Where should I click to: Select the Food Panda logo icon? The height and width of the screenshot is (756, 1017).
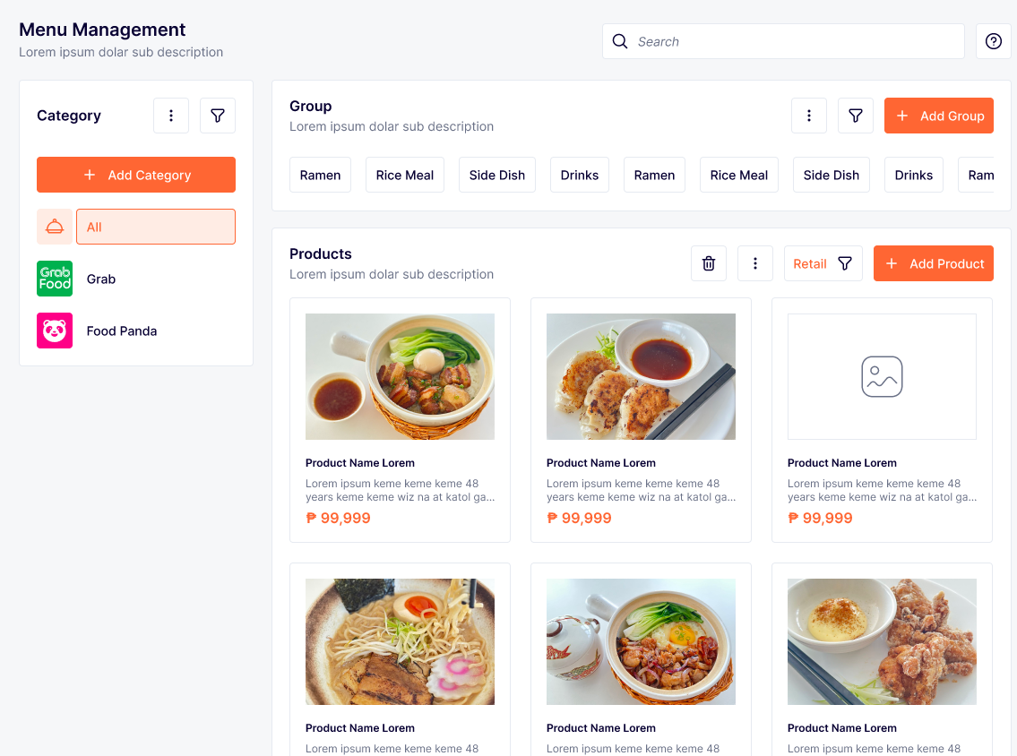(55, 331)
